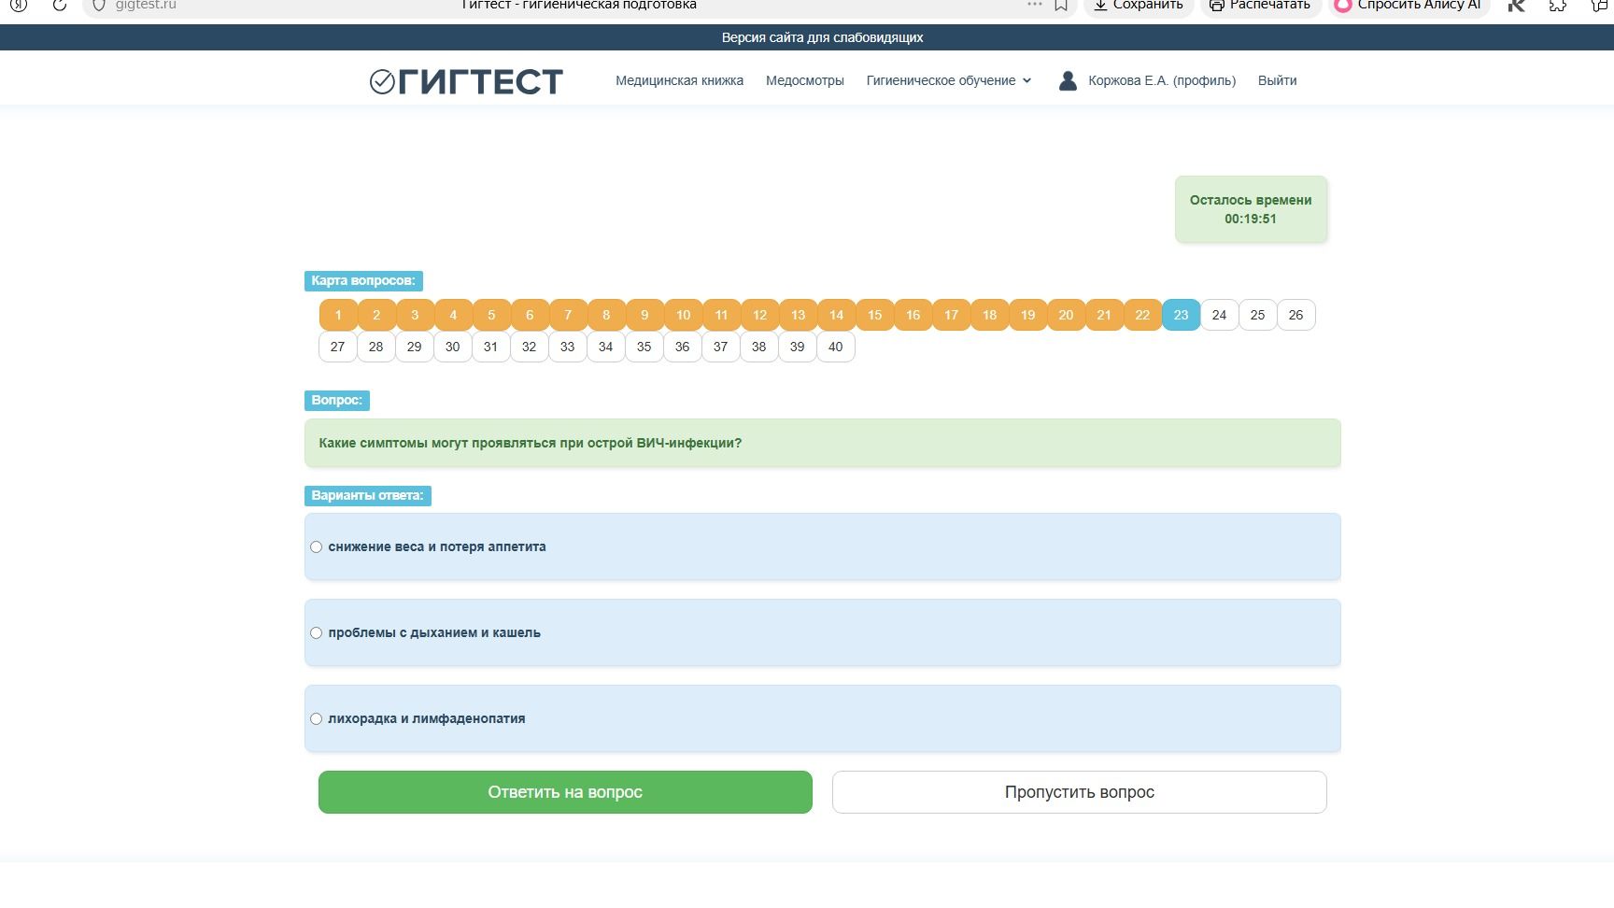Jump to question 40 in the question map
Image resolution: width=1614 pixels, height=908 pixels.
pos(835,347)
